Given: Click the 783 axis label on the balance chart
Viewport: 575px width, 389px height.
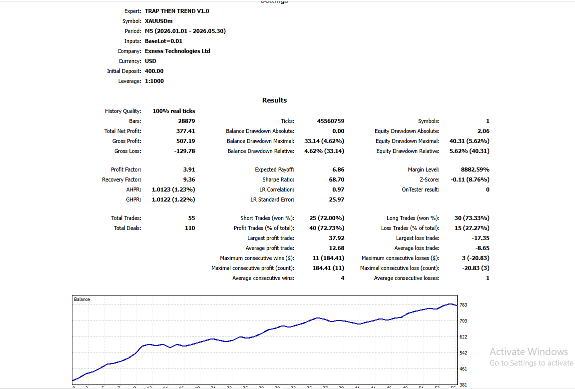Looking at the screenshot, I should click(x=463, y=305).
